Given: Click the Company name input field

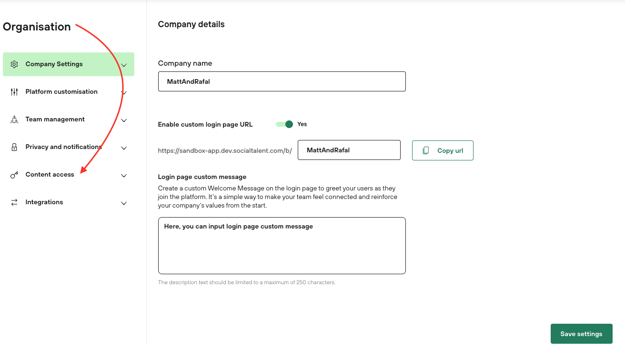Looking at the screenshot, I should point(282,81).
